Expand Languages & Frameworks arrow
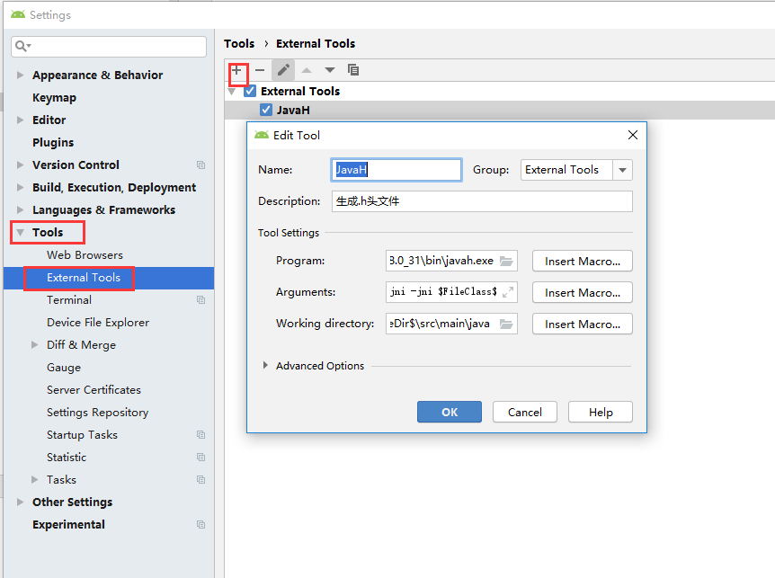The width and height of the screenshot is (775, 578). pyautogui.click(x=21, y=210)
